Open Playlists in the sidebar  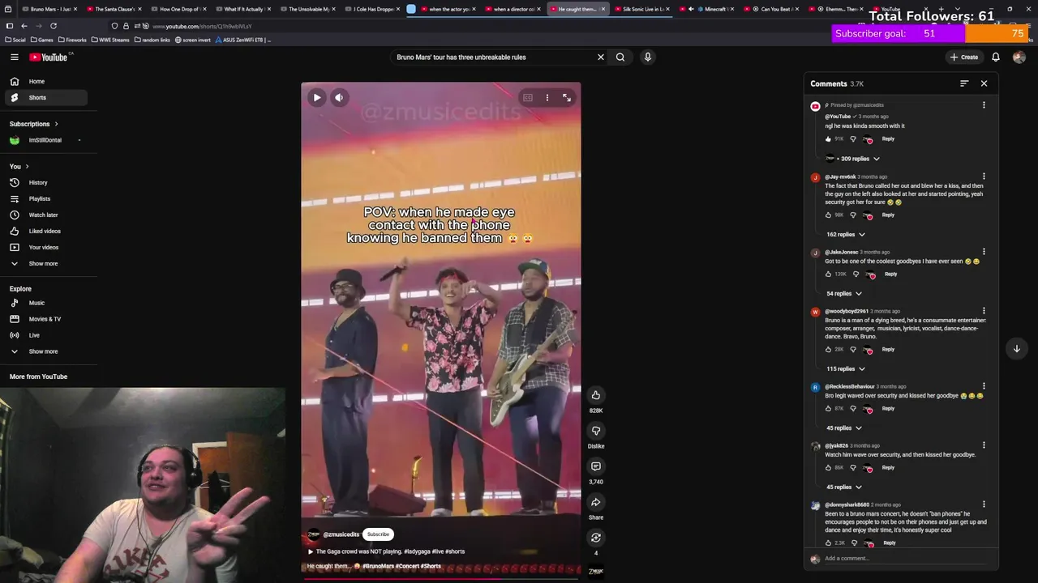[x=45, y=198]
